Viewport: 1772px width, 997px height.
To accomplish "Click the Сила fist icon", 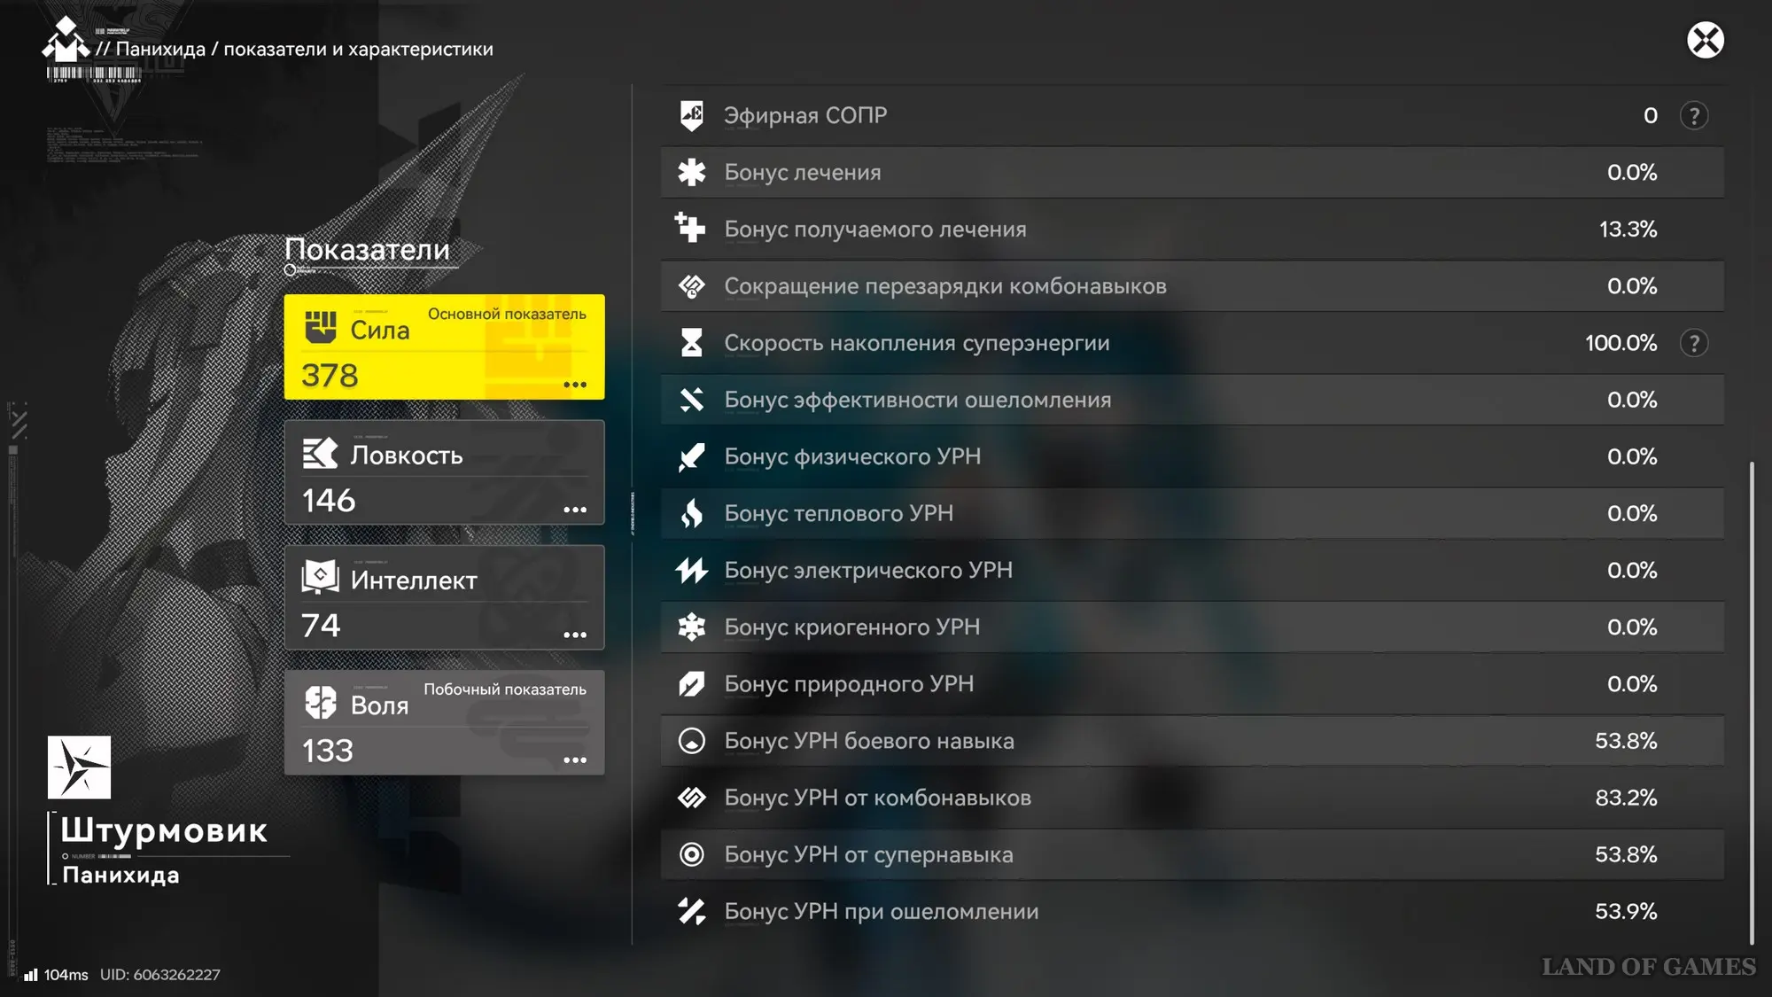I will pyautogui.click(x=320, y=327).
